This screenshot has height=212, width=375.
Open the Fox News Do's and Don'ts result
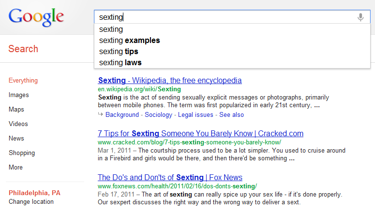pyautogui.click(x=170, y=178)
